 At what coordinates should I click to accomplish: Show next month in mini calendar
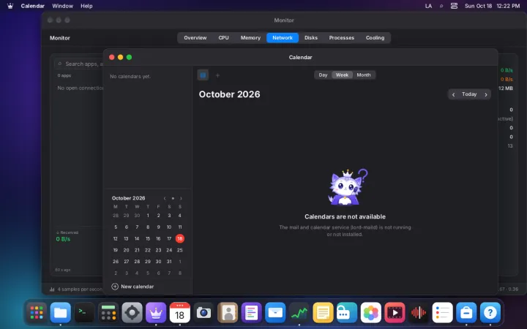181,198
